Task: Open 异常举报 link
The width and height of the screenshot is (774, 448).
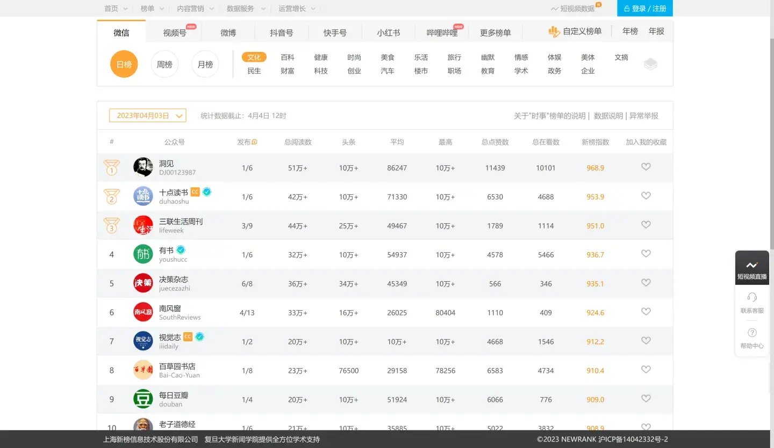Action: (x=644, y=116)
